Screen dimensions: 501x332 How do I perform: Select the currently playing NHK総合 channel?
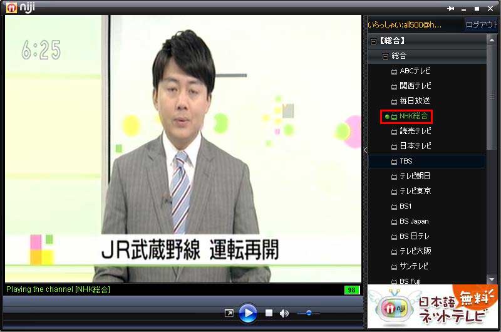coord(413,117)
